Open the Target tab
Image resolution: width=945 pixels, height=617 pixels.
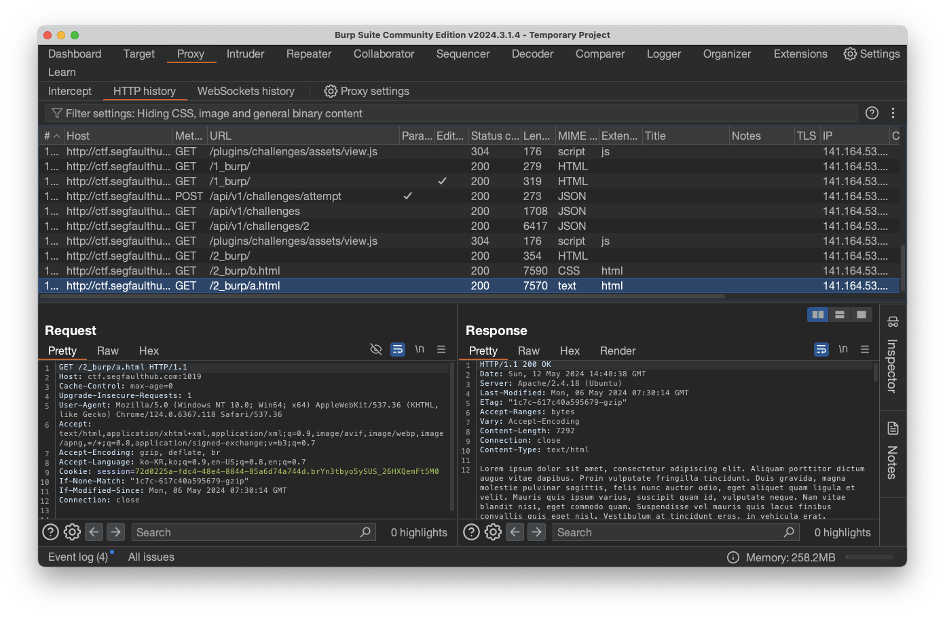point(139,54)
